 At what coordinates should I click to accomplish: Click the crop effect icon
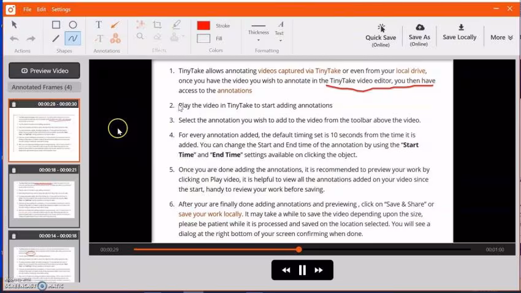[x=157, y=25]
